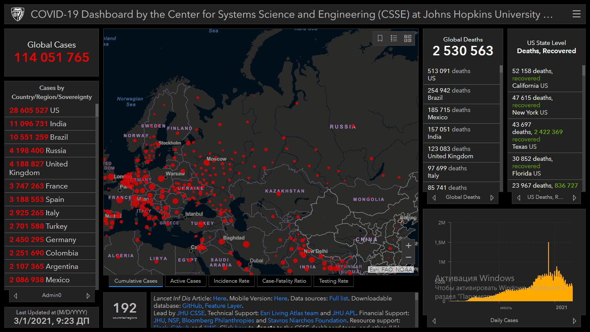590x332 pixels.
Task: Open the GitHub database link
Action: click(x=192, y=306)
